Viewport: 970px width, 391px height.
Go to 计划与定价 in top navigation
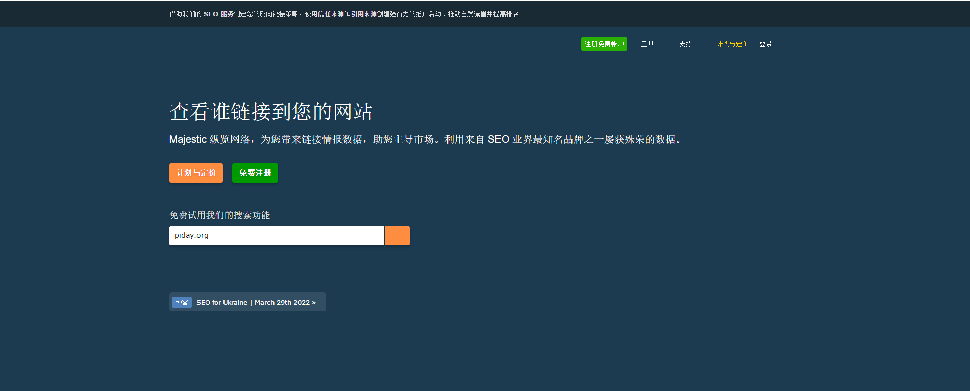coord(733,44)
